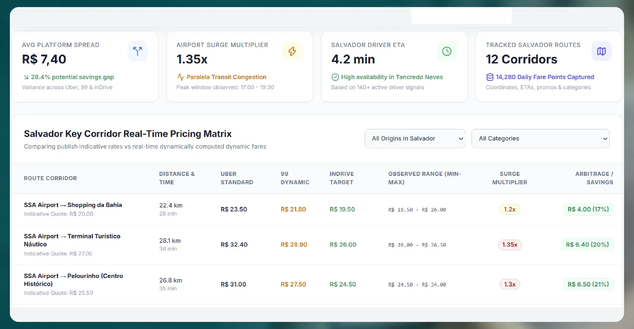Click the range R$ 19.50 - R$ 26.00
634x329 pixels.
tap(417, 210)
